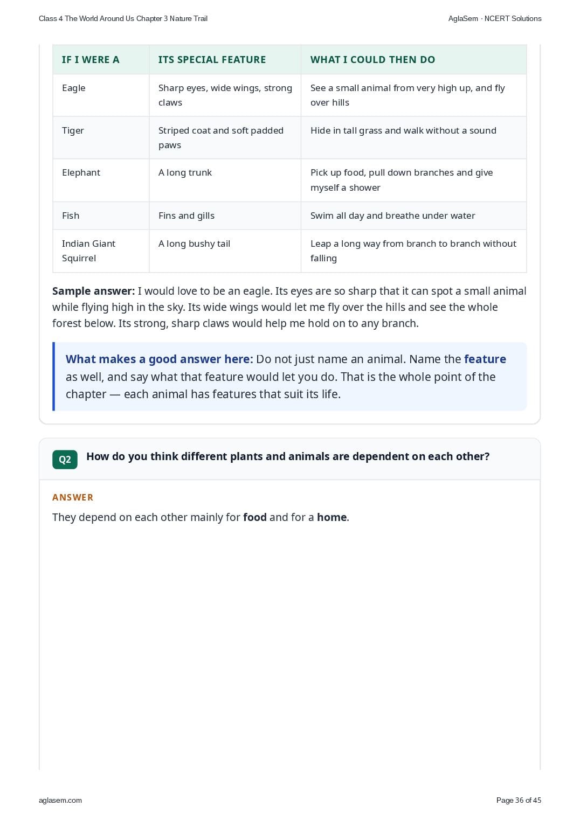This screenshot has height=820, width=580.
Task: Select the 'WHAT I COULD THEN DO' header
Action: (372, 60)
